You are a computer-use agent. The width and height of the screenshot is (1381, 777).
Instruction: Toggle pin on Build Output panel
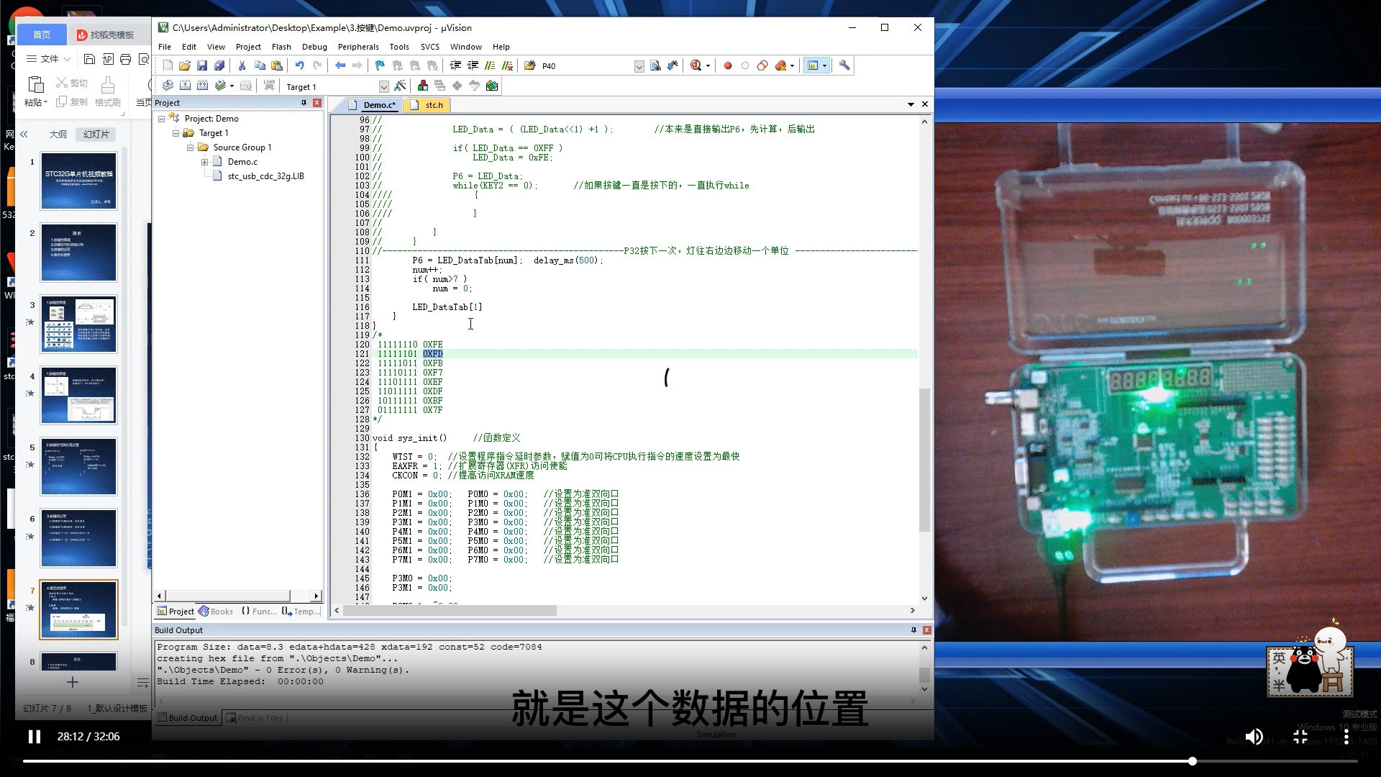point(913,630)
